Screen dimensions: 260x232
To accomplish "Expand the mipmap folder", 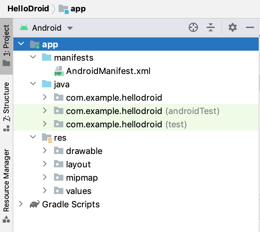I will pos(45,177).
